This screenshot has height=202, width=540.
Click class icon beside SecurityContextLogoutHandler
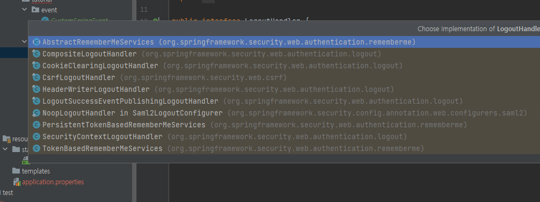[x=36, y=137]
